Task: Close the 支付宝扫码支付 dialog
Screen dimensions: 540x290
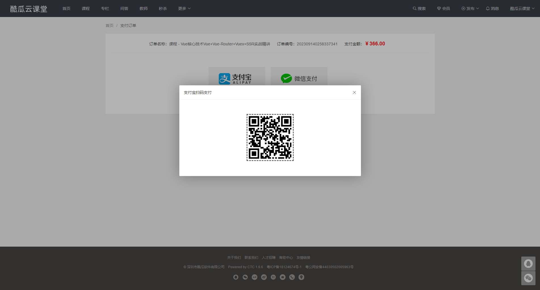Action: click(354, 92)
